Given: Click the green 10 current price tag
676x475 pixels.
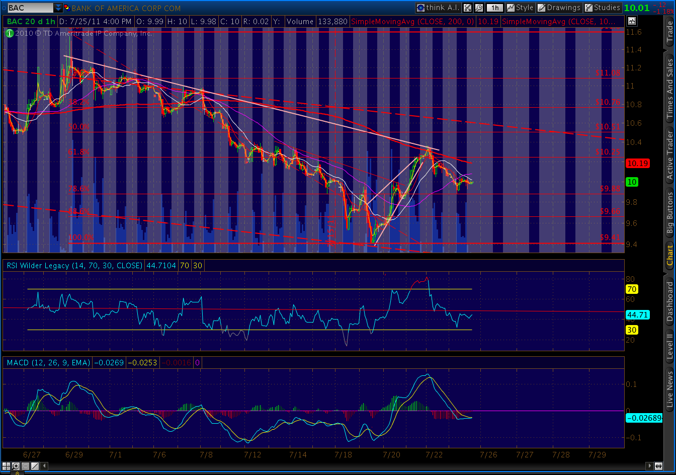Looking at the screenshot, I should tap(632, 182).
